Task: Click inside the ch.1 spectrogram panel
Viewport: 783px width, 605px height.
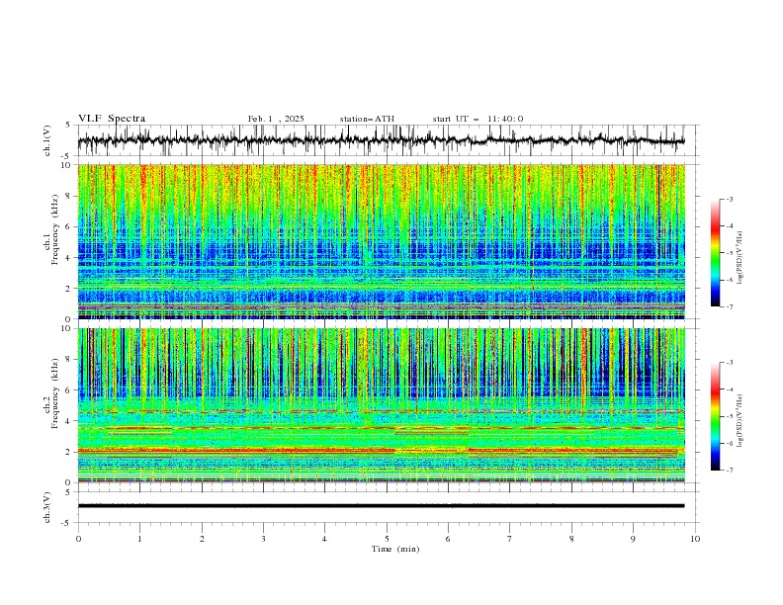Action: tap(381, 241)
